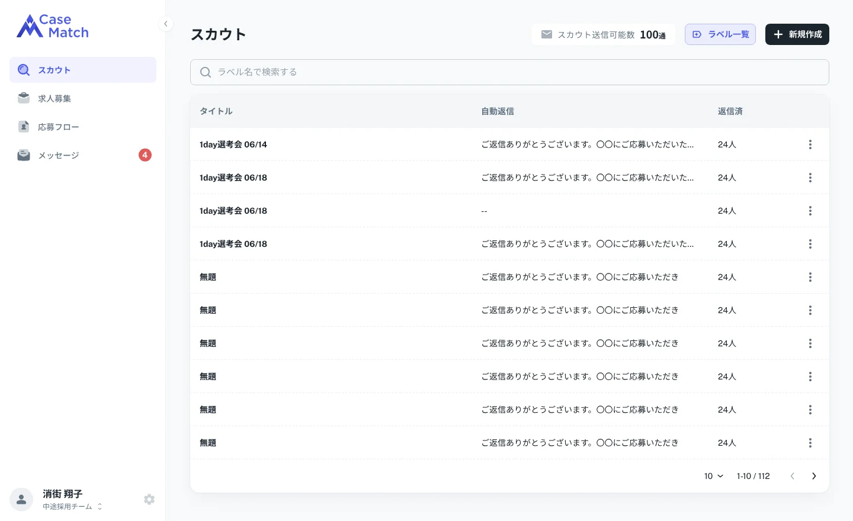Viewport: 853px width, 521px height.
Task: Select スカウト in the sidebar
Action: coord(83,70)
